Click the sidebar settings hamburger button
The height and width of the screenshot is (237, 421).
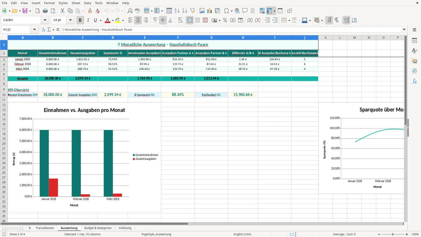point(414,31)
